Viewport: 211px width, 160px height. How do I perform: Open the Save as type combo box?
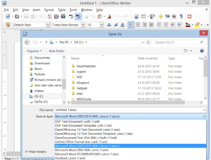point(130,116)
